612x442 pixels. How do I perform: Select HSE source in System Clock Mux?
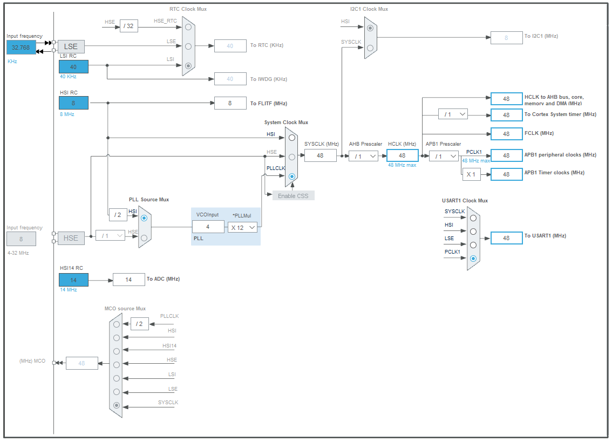point(291,157)
